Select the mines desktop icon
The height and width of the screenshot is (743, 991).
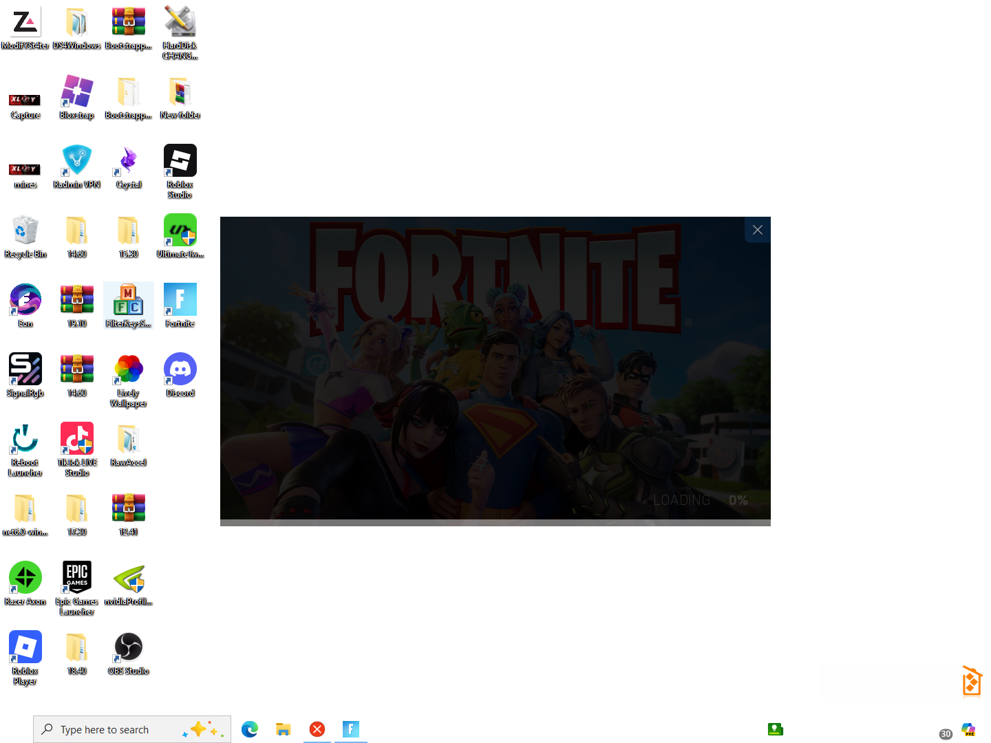25,175
